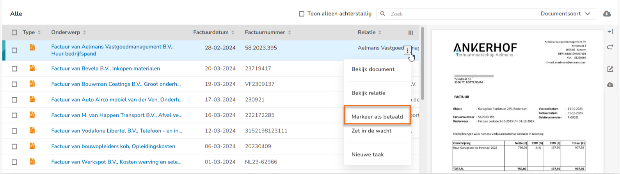
Task: Click the forward arrow icon in the preview sidebar
Action: 610,47
